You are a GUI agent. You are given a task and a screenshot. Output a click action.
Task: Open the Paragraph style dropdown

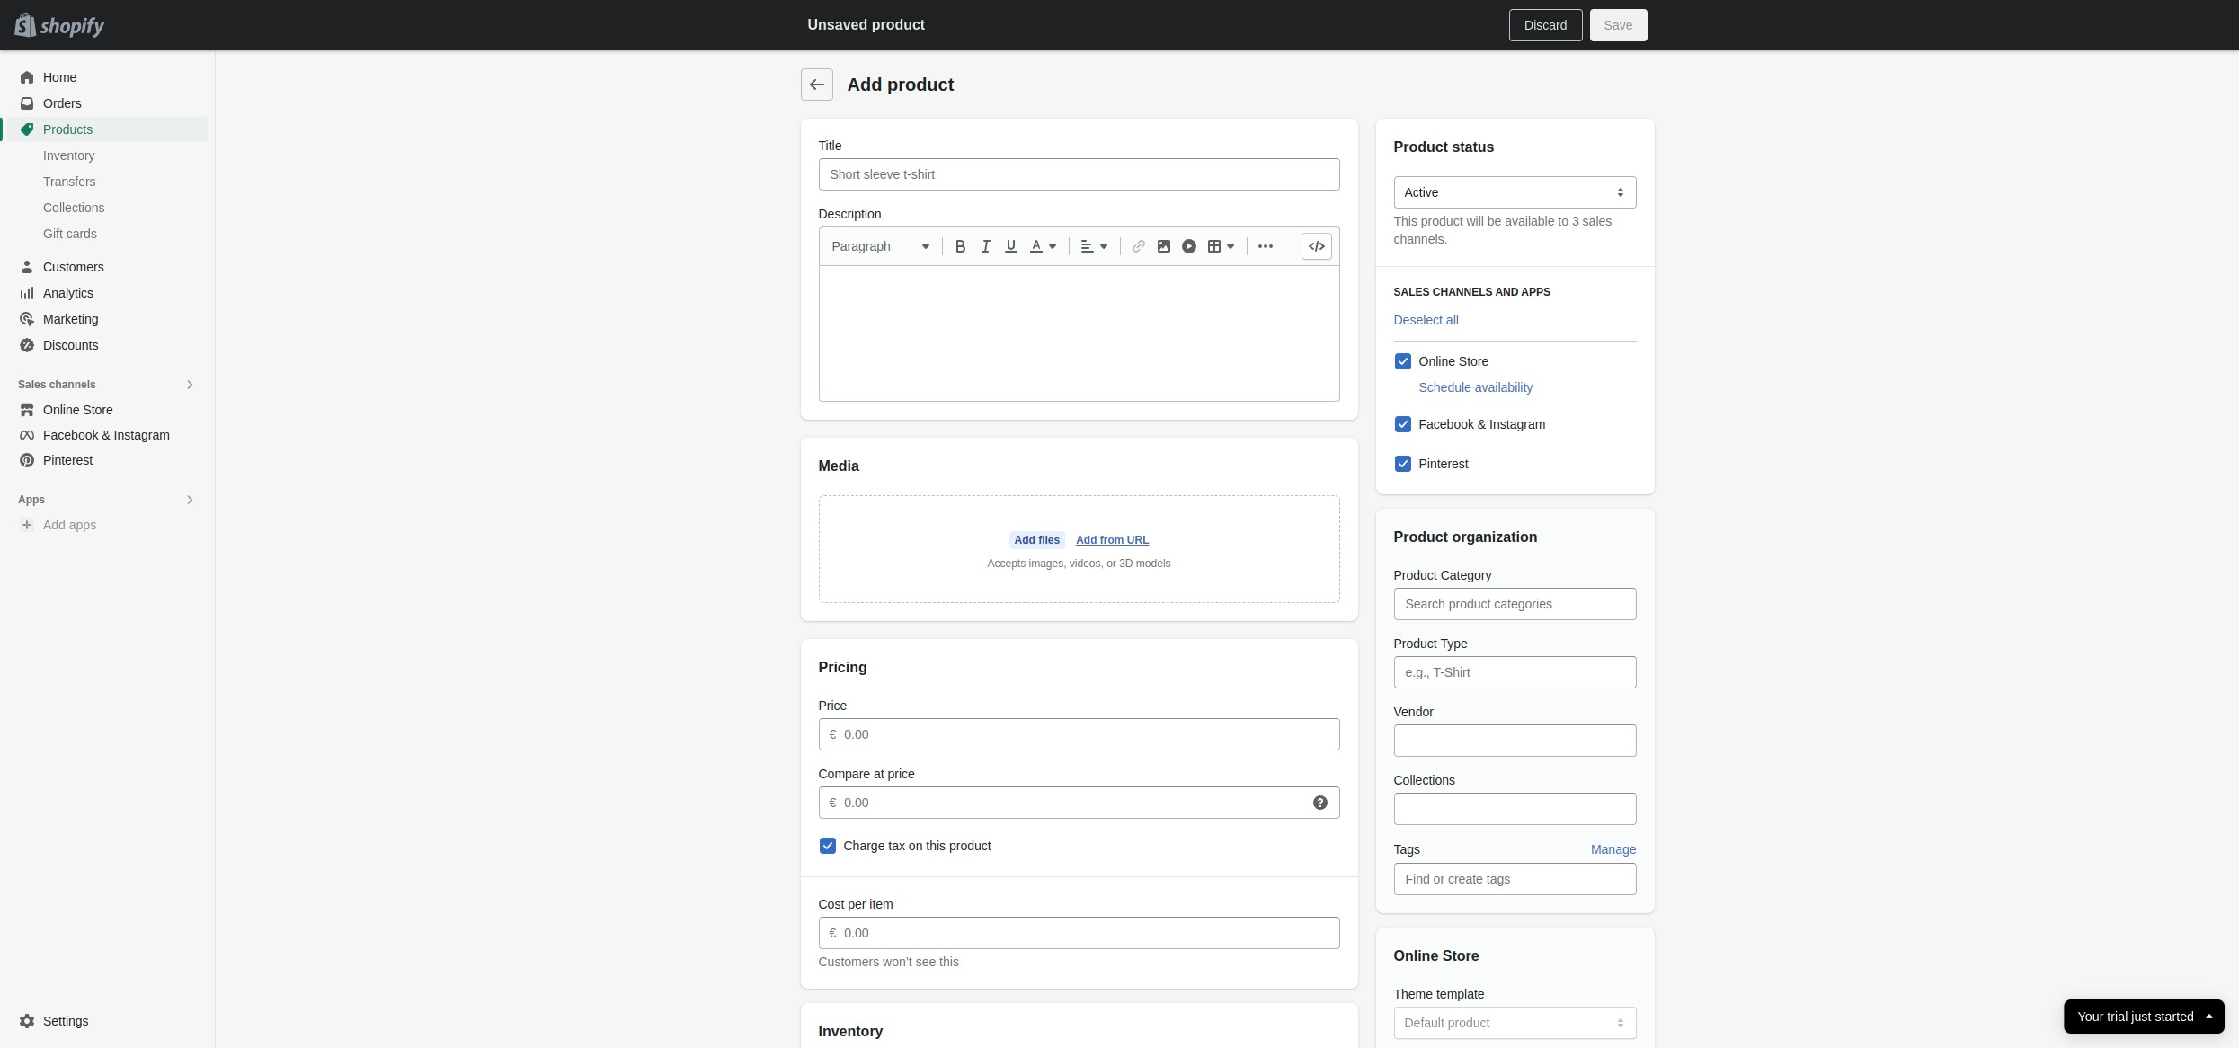coord(879,246)
